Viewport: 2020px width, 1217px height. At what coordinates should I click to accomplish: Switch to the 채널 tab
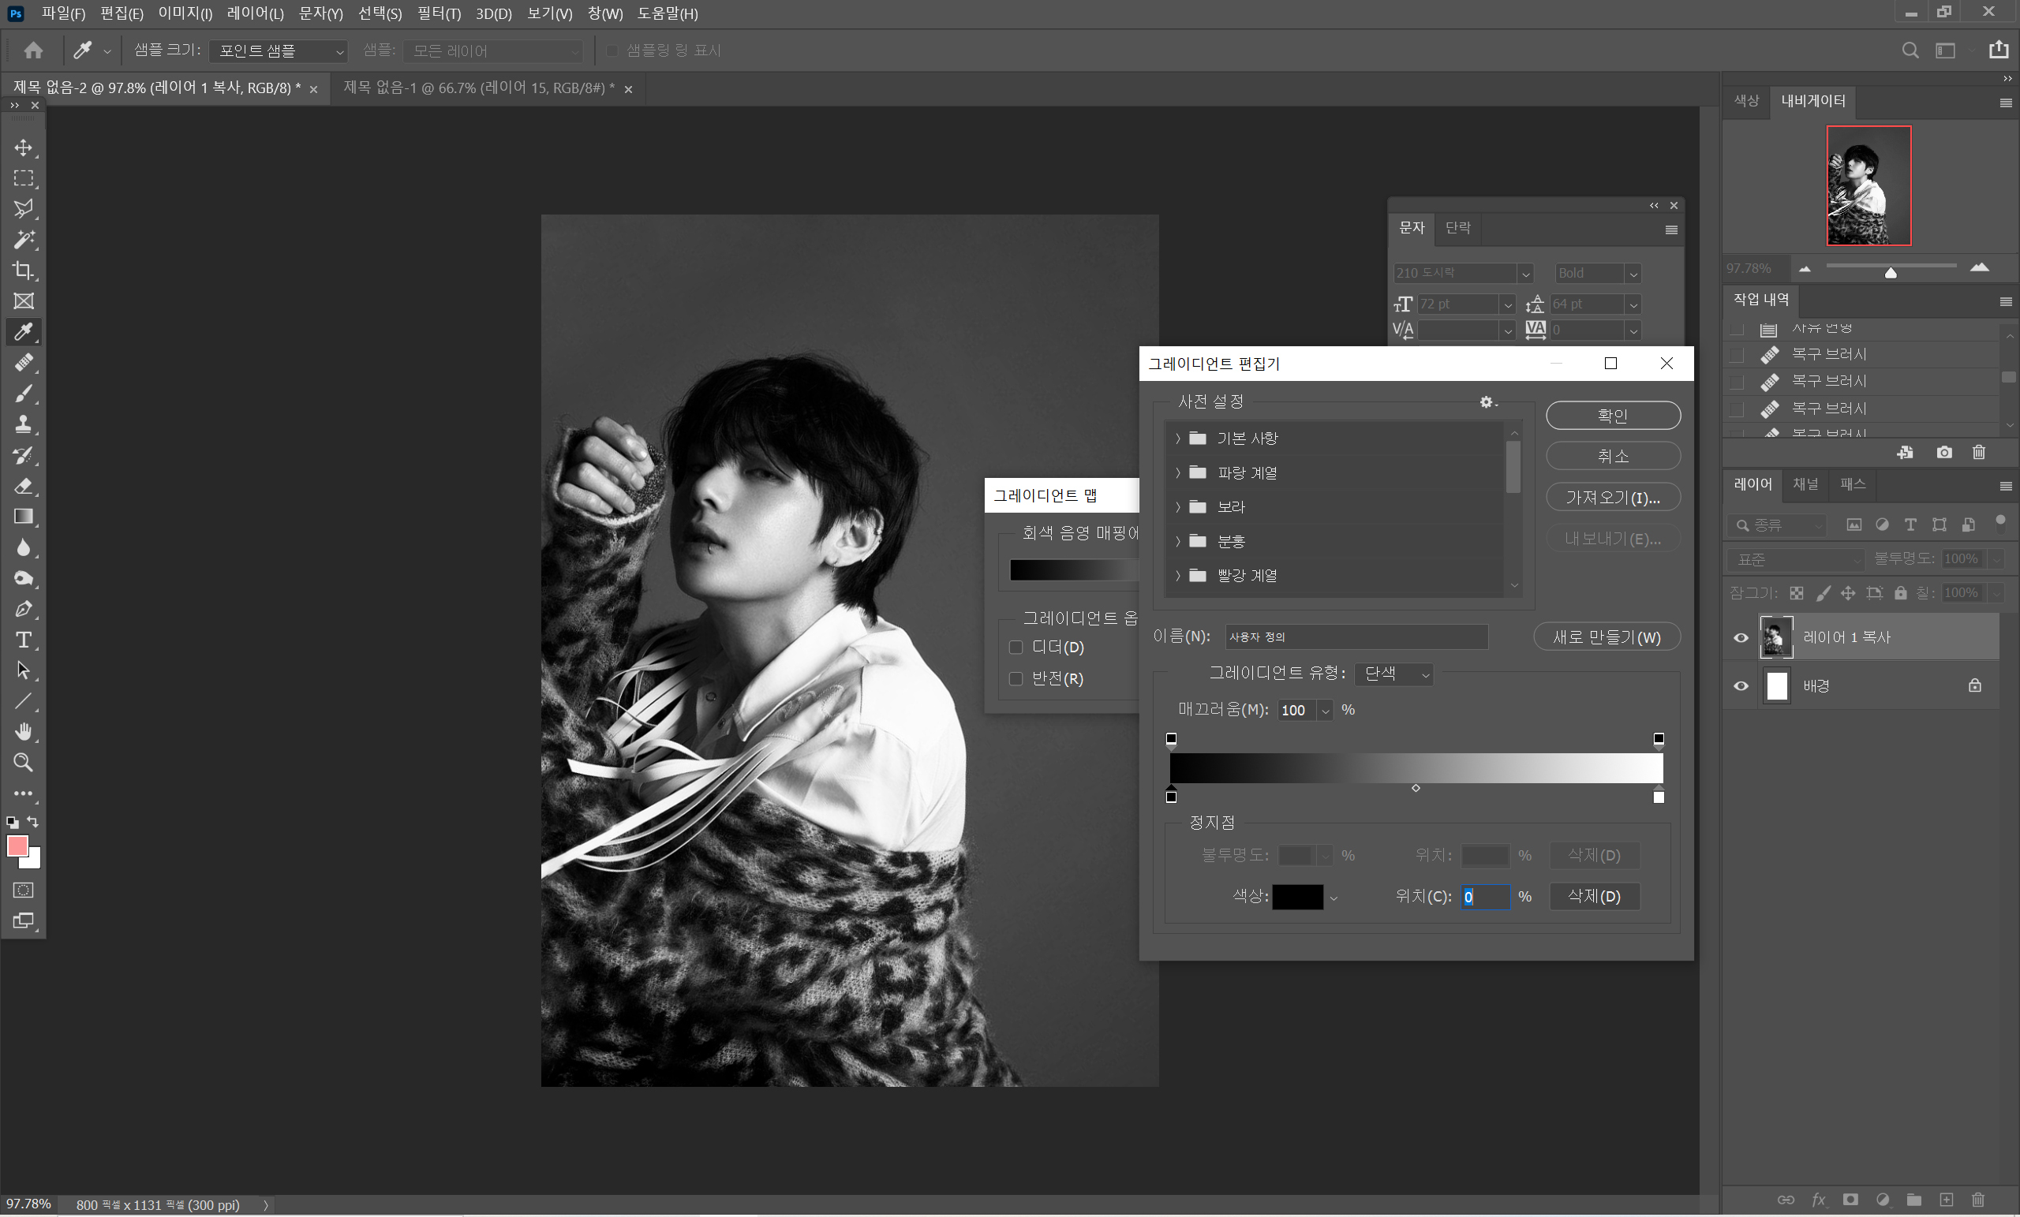(1805, 484)
